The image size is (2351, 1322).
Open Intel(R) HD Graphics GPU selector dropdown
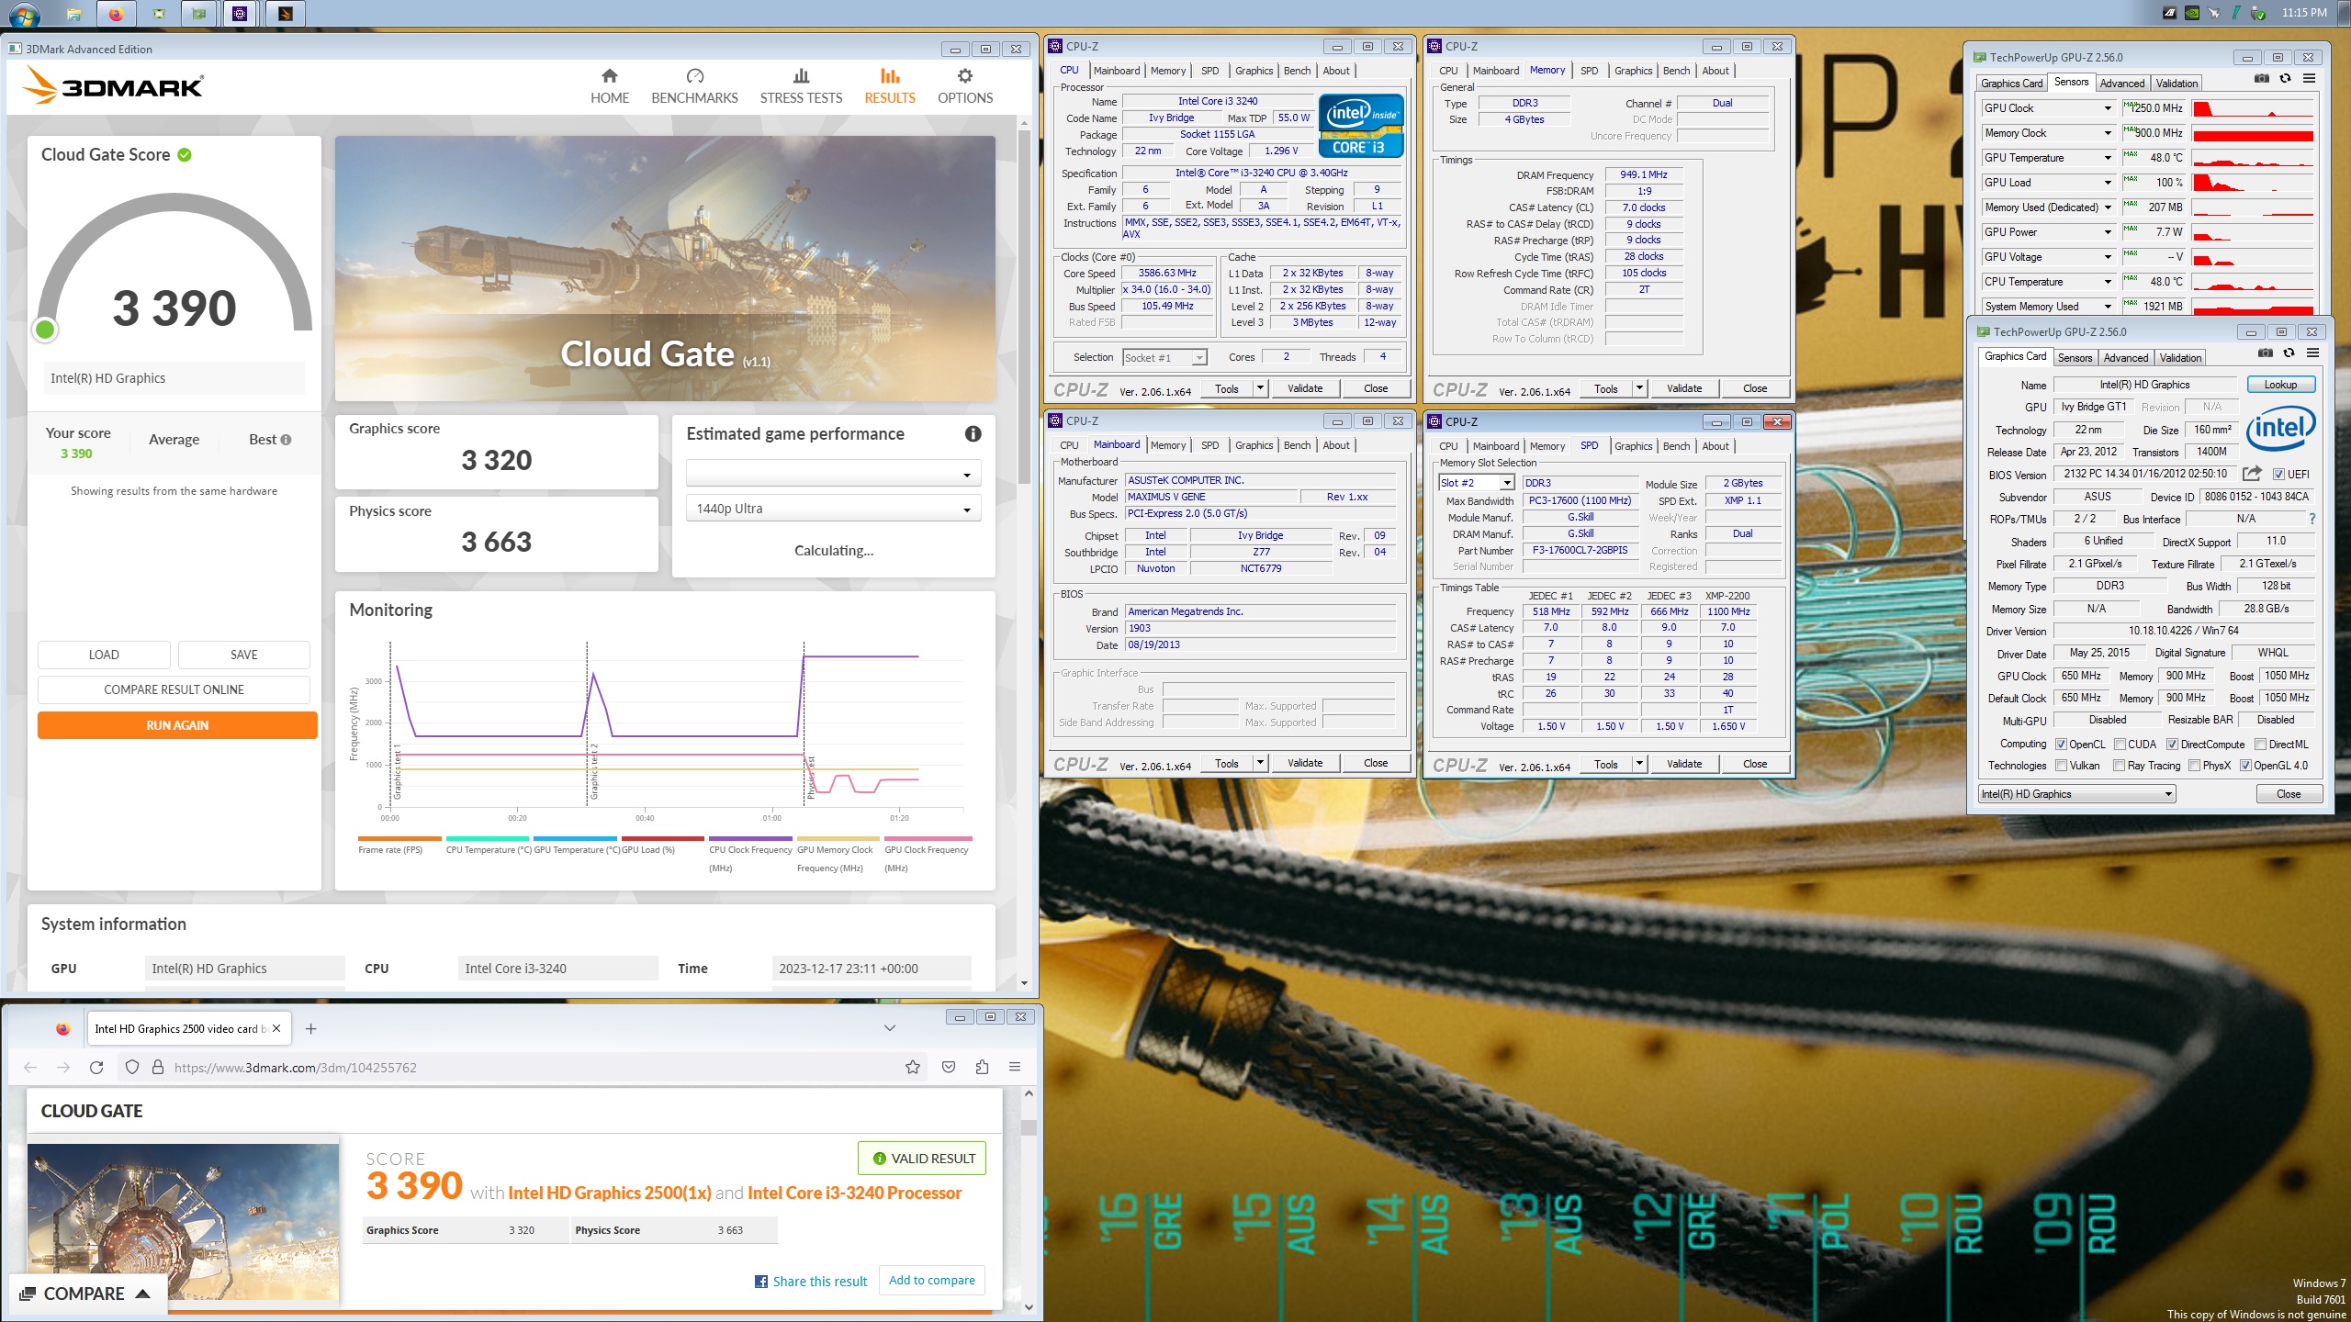click(2077, 794)
